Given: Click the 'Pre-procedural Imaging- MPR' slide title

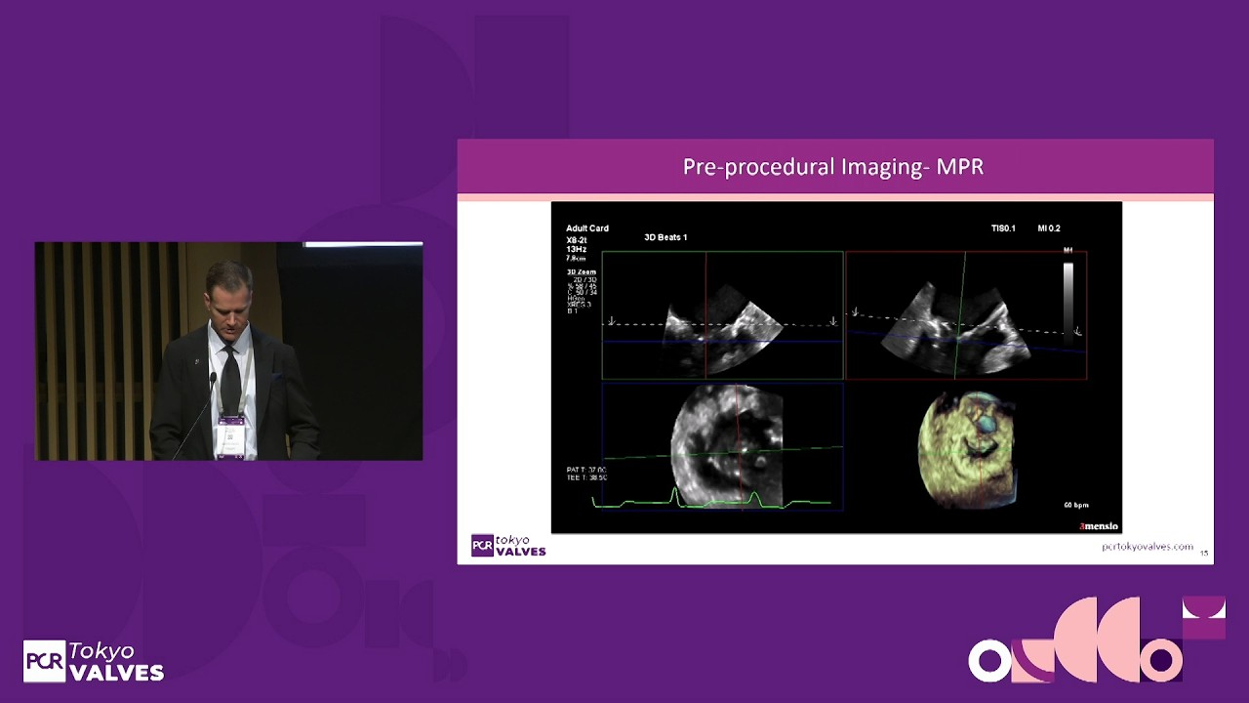Looking at the screenshot, I should [x=833, y=167].
